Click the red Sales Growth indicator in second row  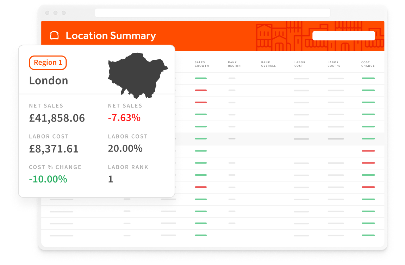[201, 91]
